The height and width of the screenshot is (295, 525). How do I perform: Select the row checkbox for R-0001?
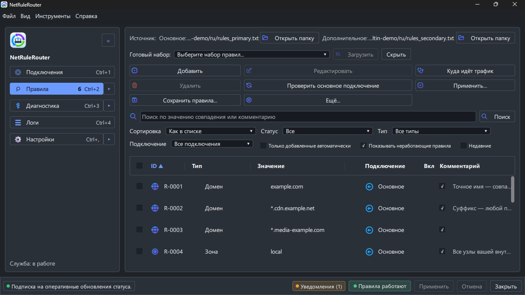[139, 186]
